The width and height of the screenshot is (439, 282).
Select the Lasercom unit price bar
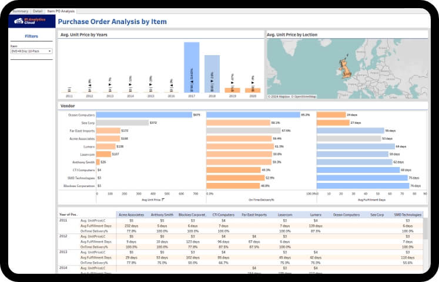(x=103, y=154)
